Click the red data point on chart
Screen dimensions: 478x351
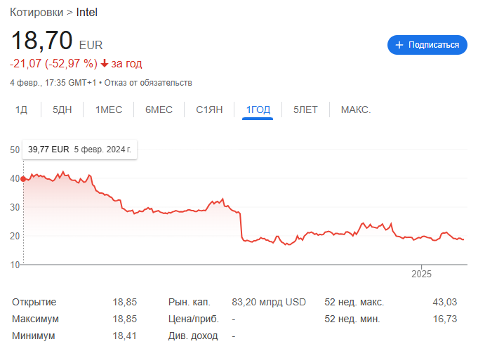tap(23, 179)
